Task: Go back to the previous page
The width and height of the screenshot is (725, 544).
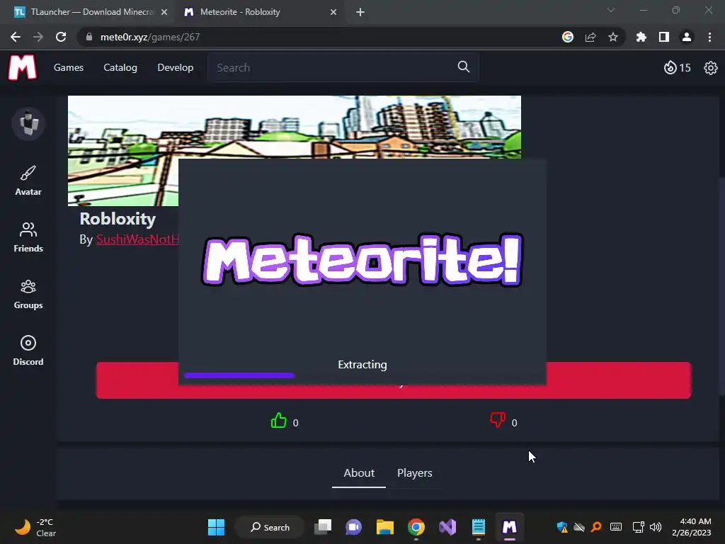Action: coord(16,37)
